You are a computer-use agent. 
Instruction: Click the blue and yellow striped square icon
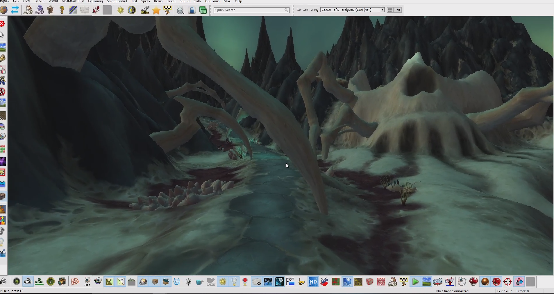(73, 10)
